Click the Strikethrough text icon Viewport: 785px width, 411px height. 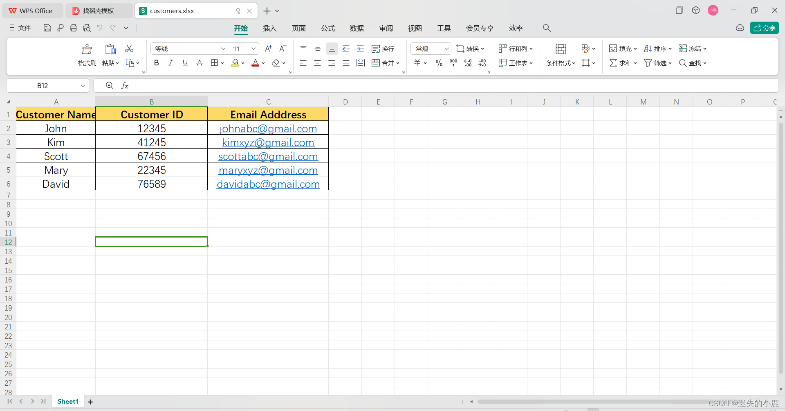(x=200, y=63)
